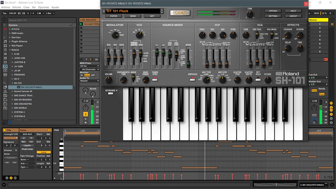The width and height of the screenshot is (336, 189).
Task: Open the Clips category in browser sidebar
Action: (x=5, y=71)
